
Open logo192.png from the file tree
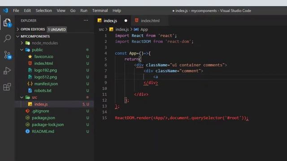tap(46, 70)
